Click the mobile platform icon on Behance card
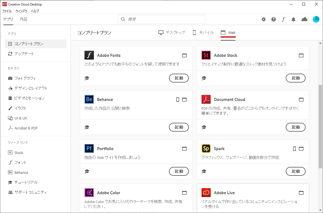The width and height of the screenshot is (323, 213). coord(178,100)
